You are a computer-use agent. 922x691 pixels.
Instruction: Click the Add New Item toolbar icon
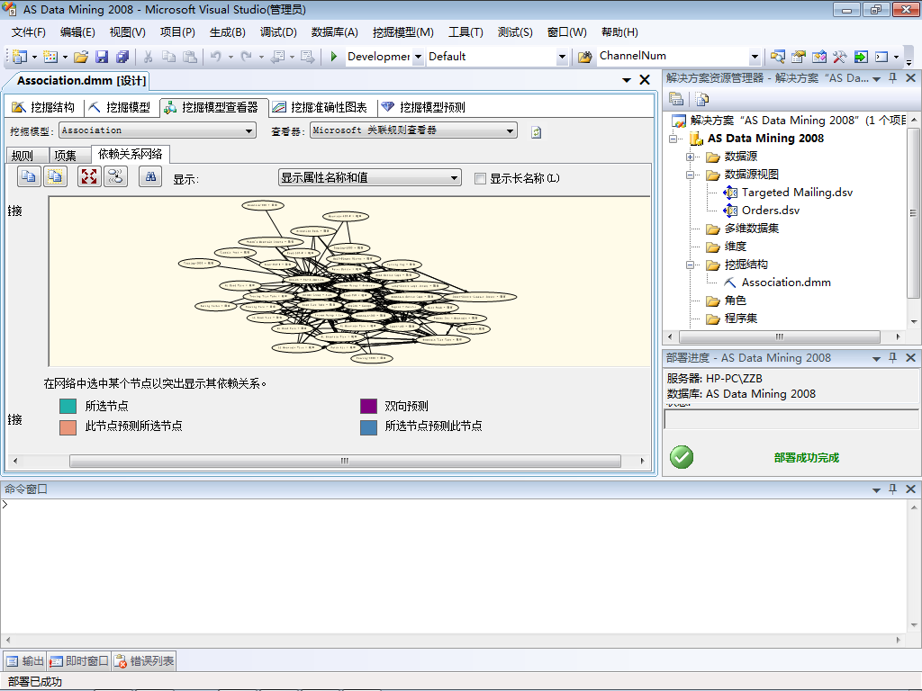tap(50, 57)
